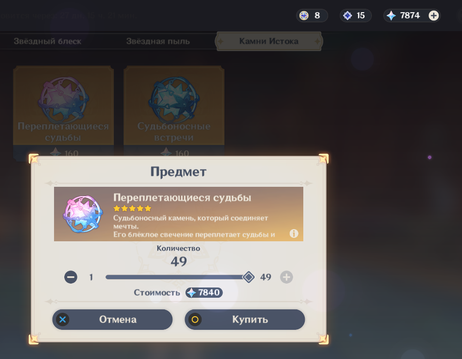The width and height of the screenshot is (462, 359).
Task: Cancel the purchase with Отмена
Action: pos(112,320)
